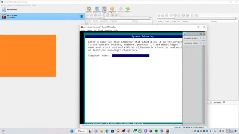The image size is (239, 134).
Task: Go up one folder in guest file panel
Action: (x=159, y=15)
